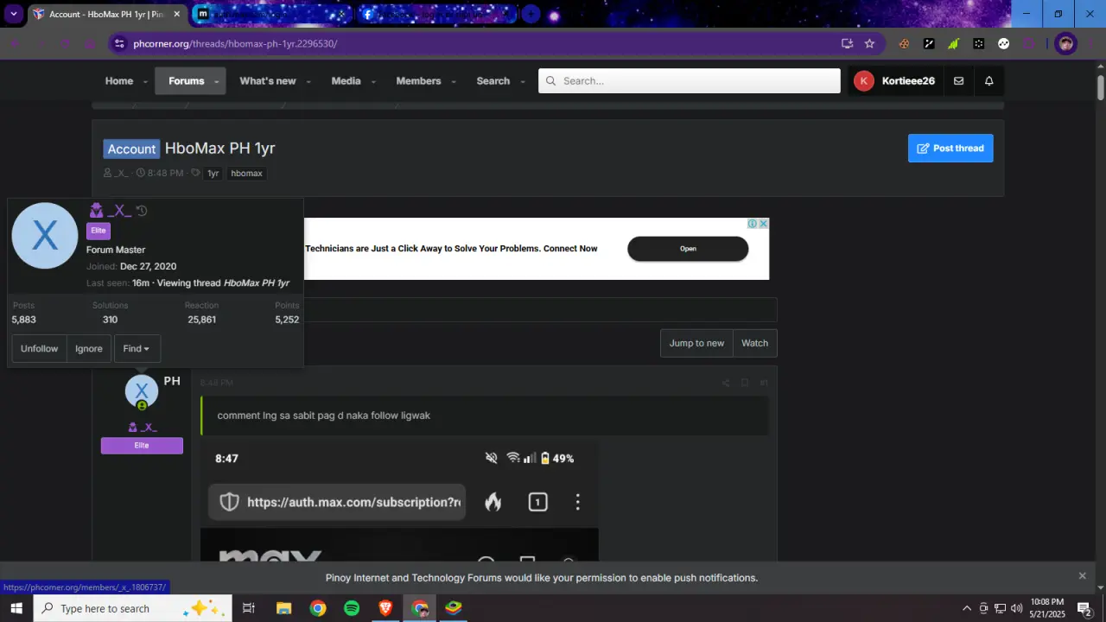Open the Chrome profile avatar

click(x=1065, y=43)
